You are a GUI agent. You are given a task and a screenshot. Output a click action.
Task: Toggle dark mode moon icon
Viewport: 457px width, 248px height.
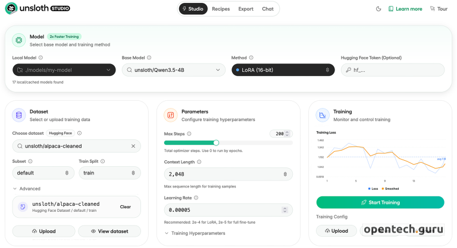coord(378,9)
